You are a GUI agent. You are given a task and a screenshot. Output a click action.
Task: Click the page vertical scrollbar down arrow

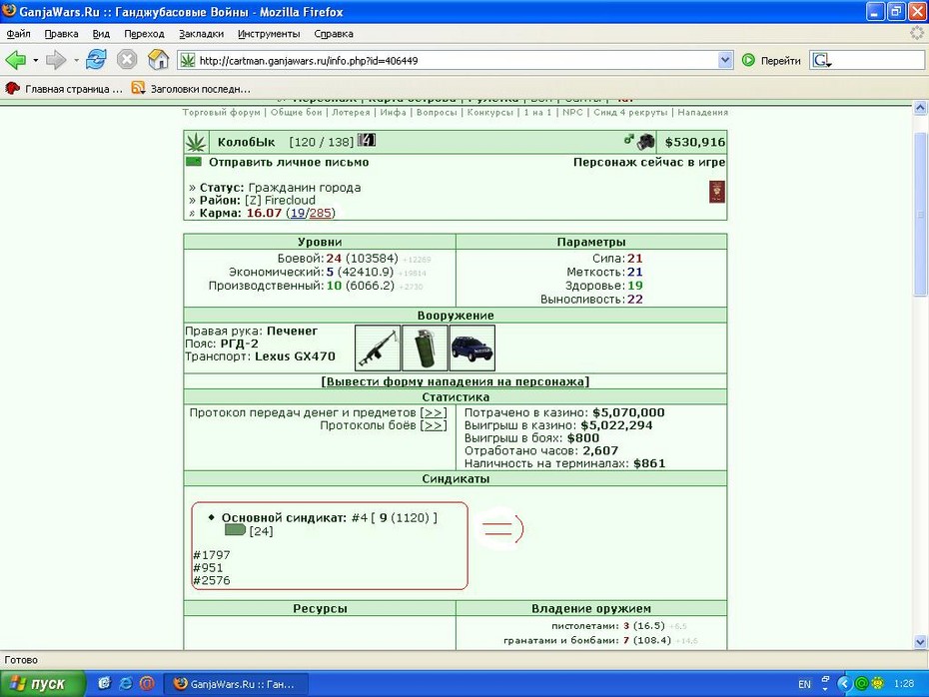[x=920, y=642]
